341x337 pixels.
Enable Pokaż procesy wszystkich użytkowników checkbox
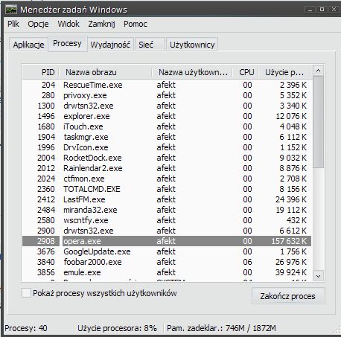tap(26, 293)
